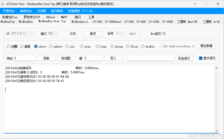Viewport: 224px width, 139px height.
Task: Click the IP address field
Action: coord(23,33)
